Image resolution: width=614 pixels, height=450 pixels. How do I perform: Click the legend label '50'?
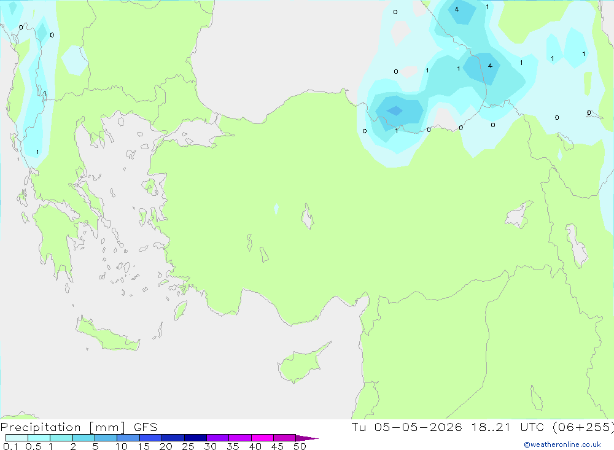pos(300,446)
